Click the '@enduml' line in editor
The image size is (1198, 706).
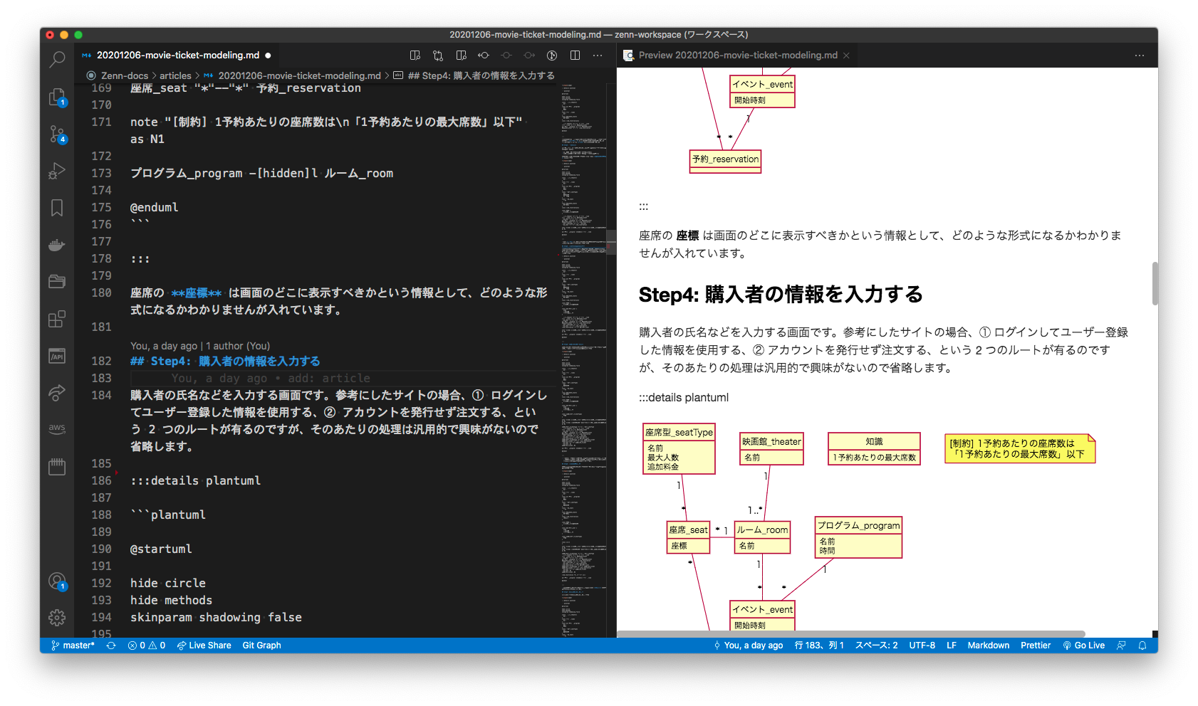pos(154,207)
